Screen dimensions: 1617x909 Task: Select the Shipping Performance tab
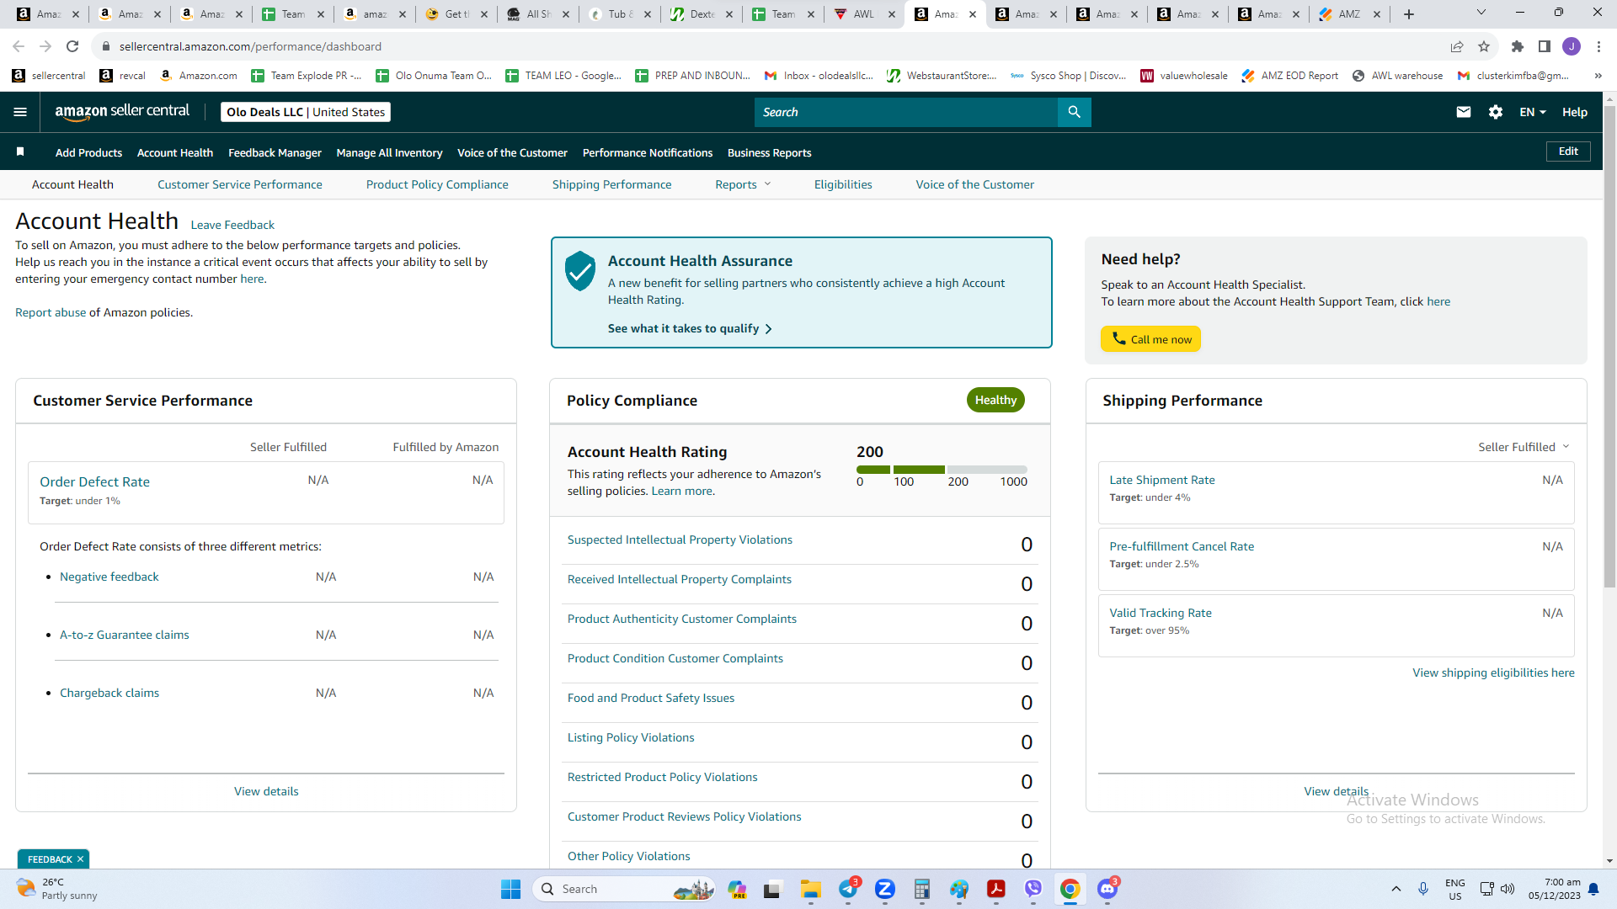point(611,184)
